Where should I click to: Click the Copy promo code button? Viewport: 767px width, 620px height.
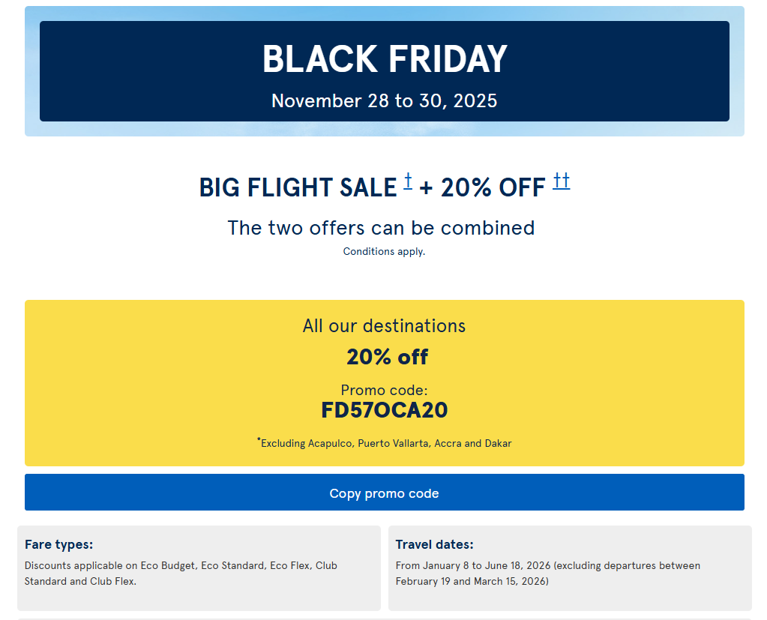(384, 493)
